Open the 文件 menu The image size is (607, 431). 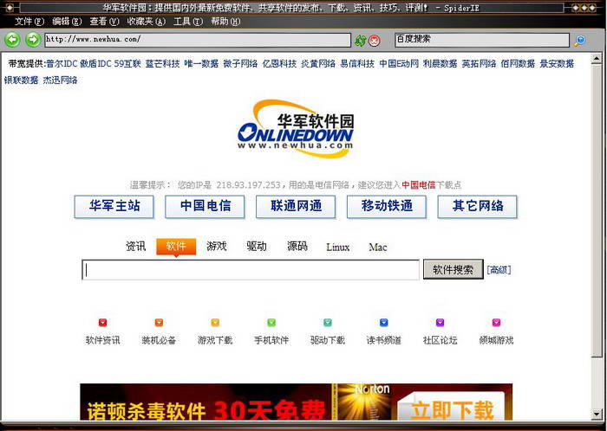(29, 22)
